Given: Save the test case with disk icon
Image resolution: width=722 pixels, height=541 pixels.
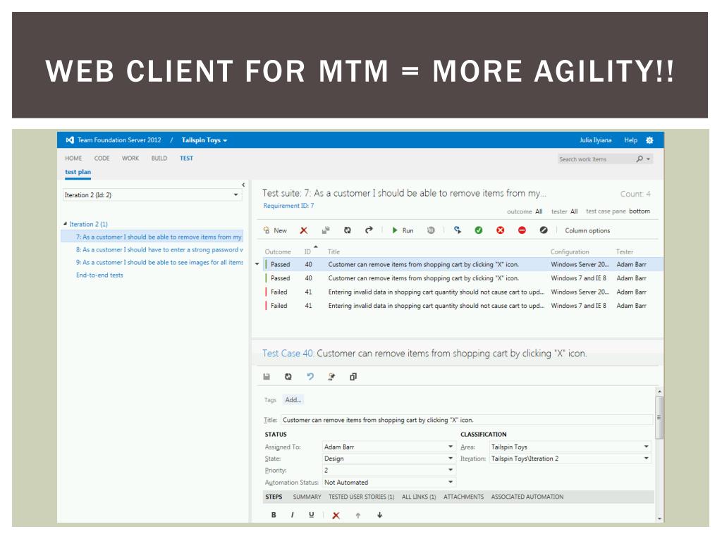Looking at the screenshot, I should tap(267, 377).
